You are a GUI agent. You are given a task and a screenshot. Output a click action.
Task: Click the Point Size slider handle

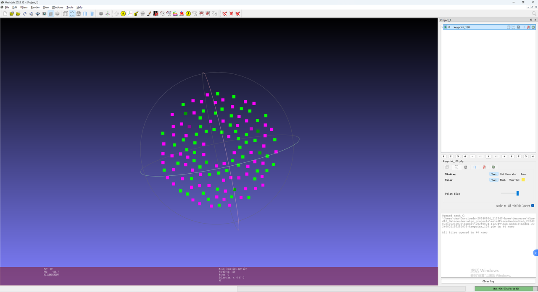point(517,193)
